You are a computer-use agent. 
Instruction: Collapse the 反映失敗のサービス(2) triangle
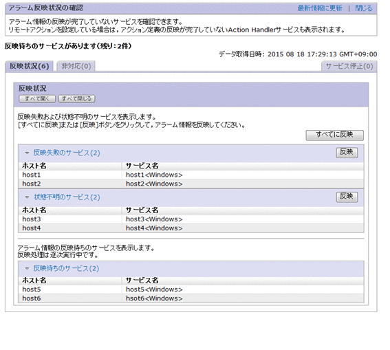(27, 153)
